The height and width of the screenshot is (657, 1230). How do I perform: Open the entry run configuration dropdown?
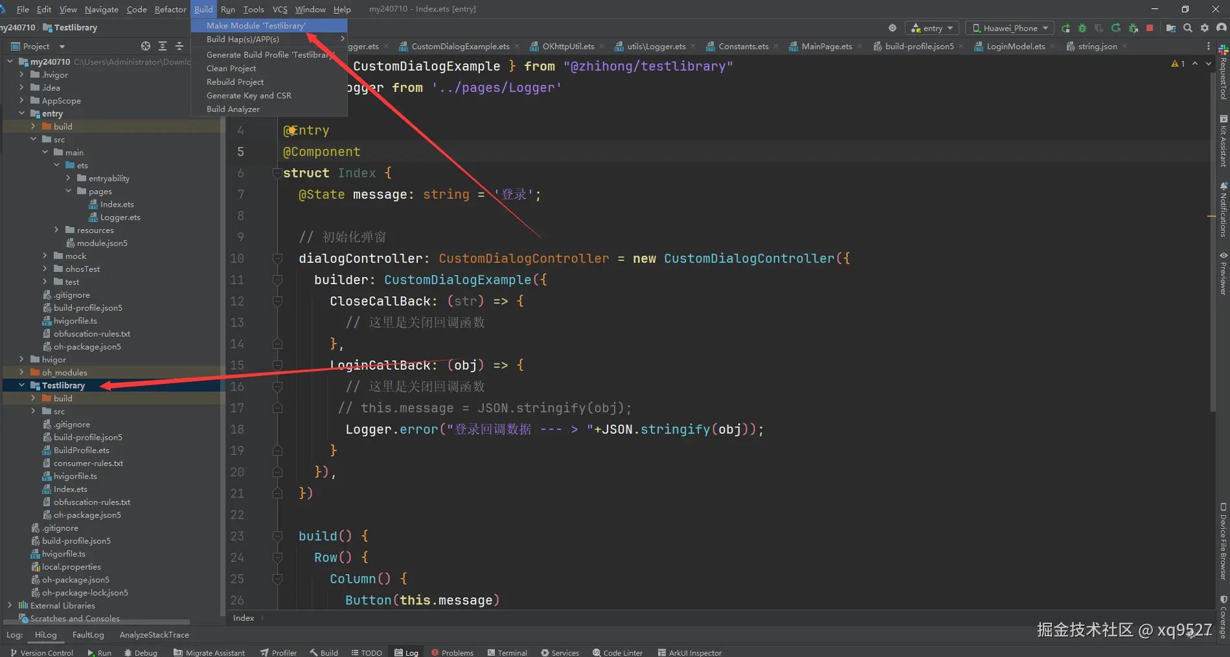pyautogui.click(x=933, y=28)
